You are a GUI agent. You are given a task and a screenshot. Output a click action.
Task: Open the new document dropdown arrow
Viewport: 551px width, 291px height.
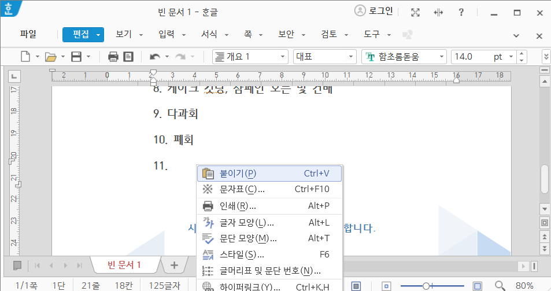37,57
